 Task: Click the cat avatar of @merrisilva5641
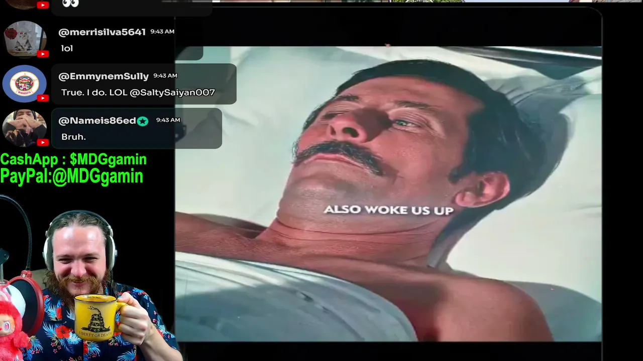25,40
